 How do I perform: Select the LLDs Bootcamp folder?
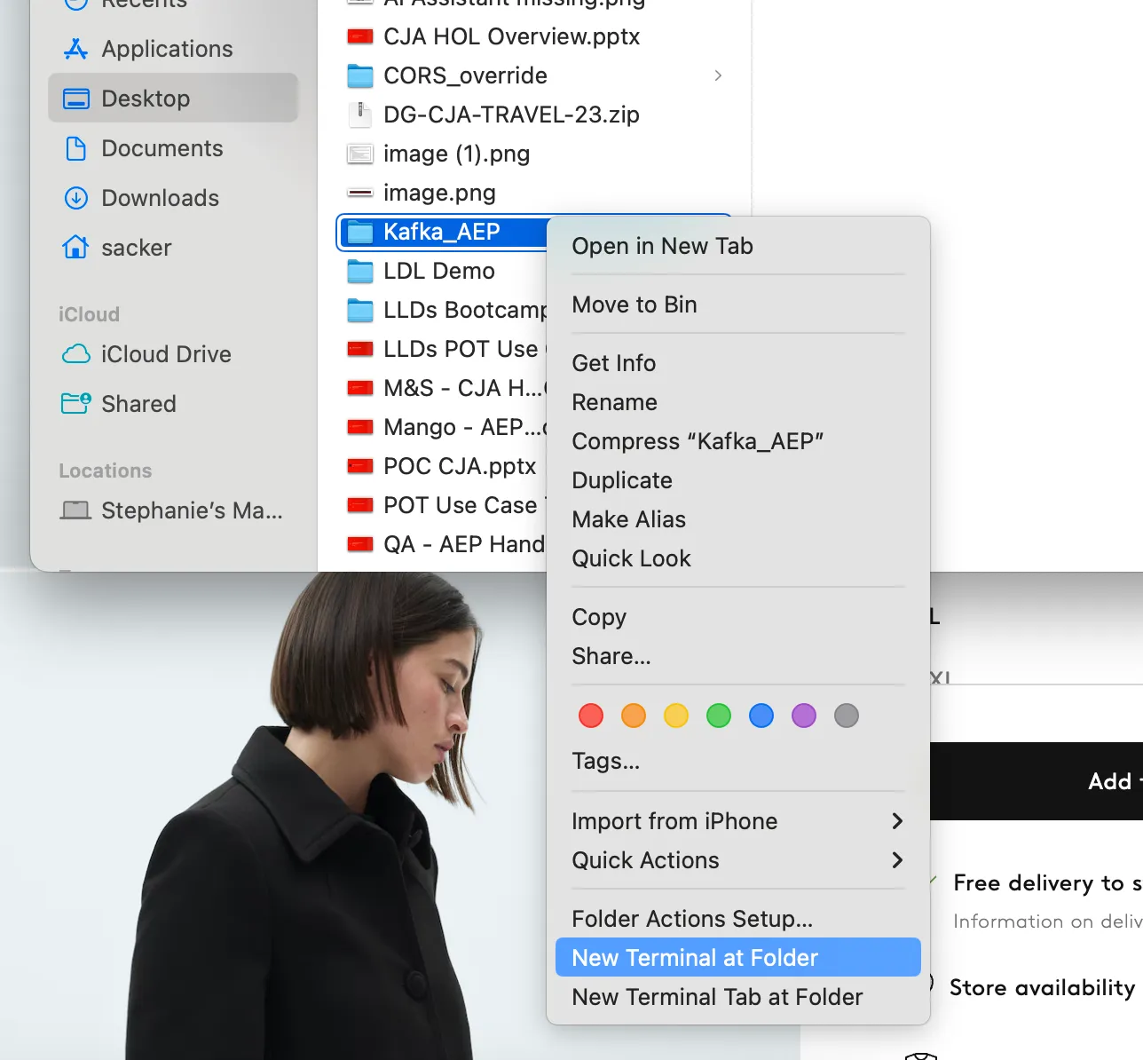(465, 310)
